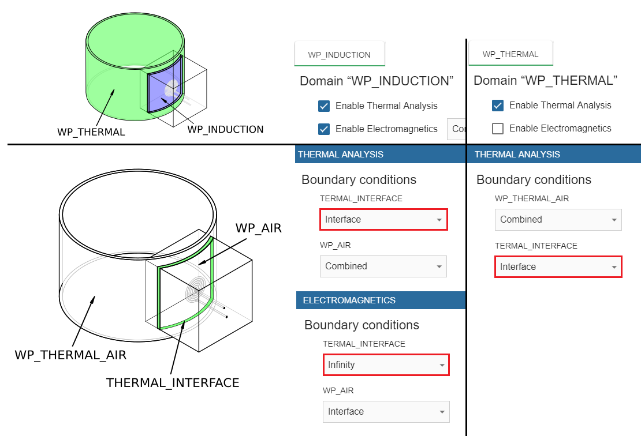Open the WP_THERMAL_AIR Combined dropdown
This screenshot has width=641, height=436.
558,220
